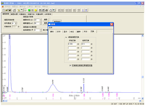146x107 pixels.
Task: Click the horizontal scrollbar right arrow
Action: [x=140, y=101]
